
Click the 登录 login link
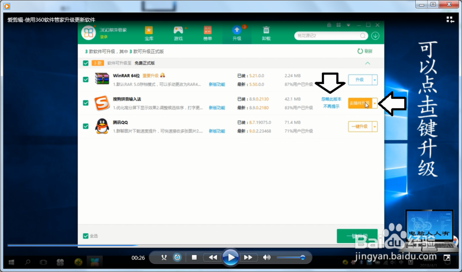click(x=103, y=37)
